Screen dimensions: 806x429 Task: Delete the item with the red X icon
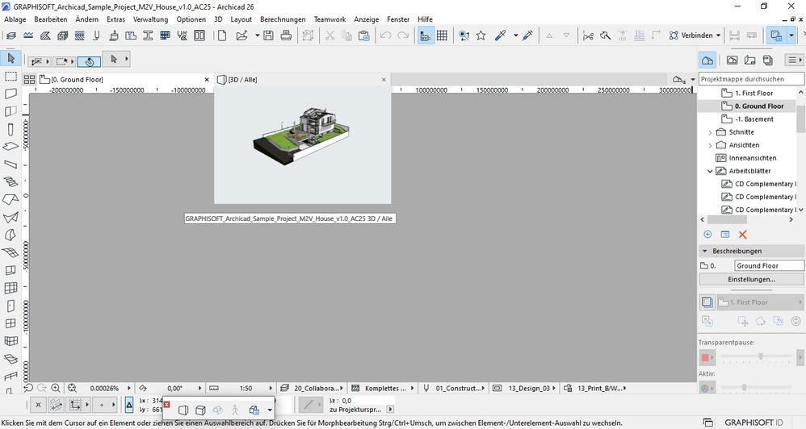743,234
